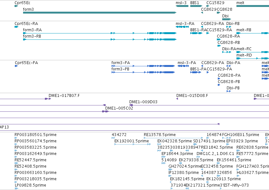
Task: Click the RP003663160.5prime EST
Action: click(x=16, y=176)
